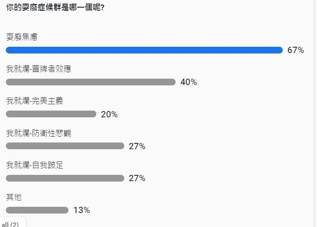Click the gray 冒牌者效應 result bar
This screenshot has height=227, width=317.
[x=91, y=82]
